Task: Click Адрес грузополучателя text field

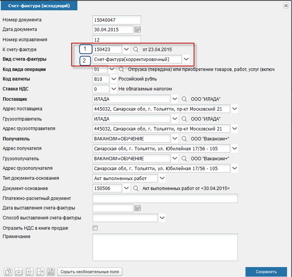Action: 162,168
